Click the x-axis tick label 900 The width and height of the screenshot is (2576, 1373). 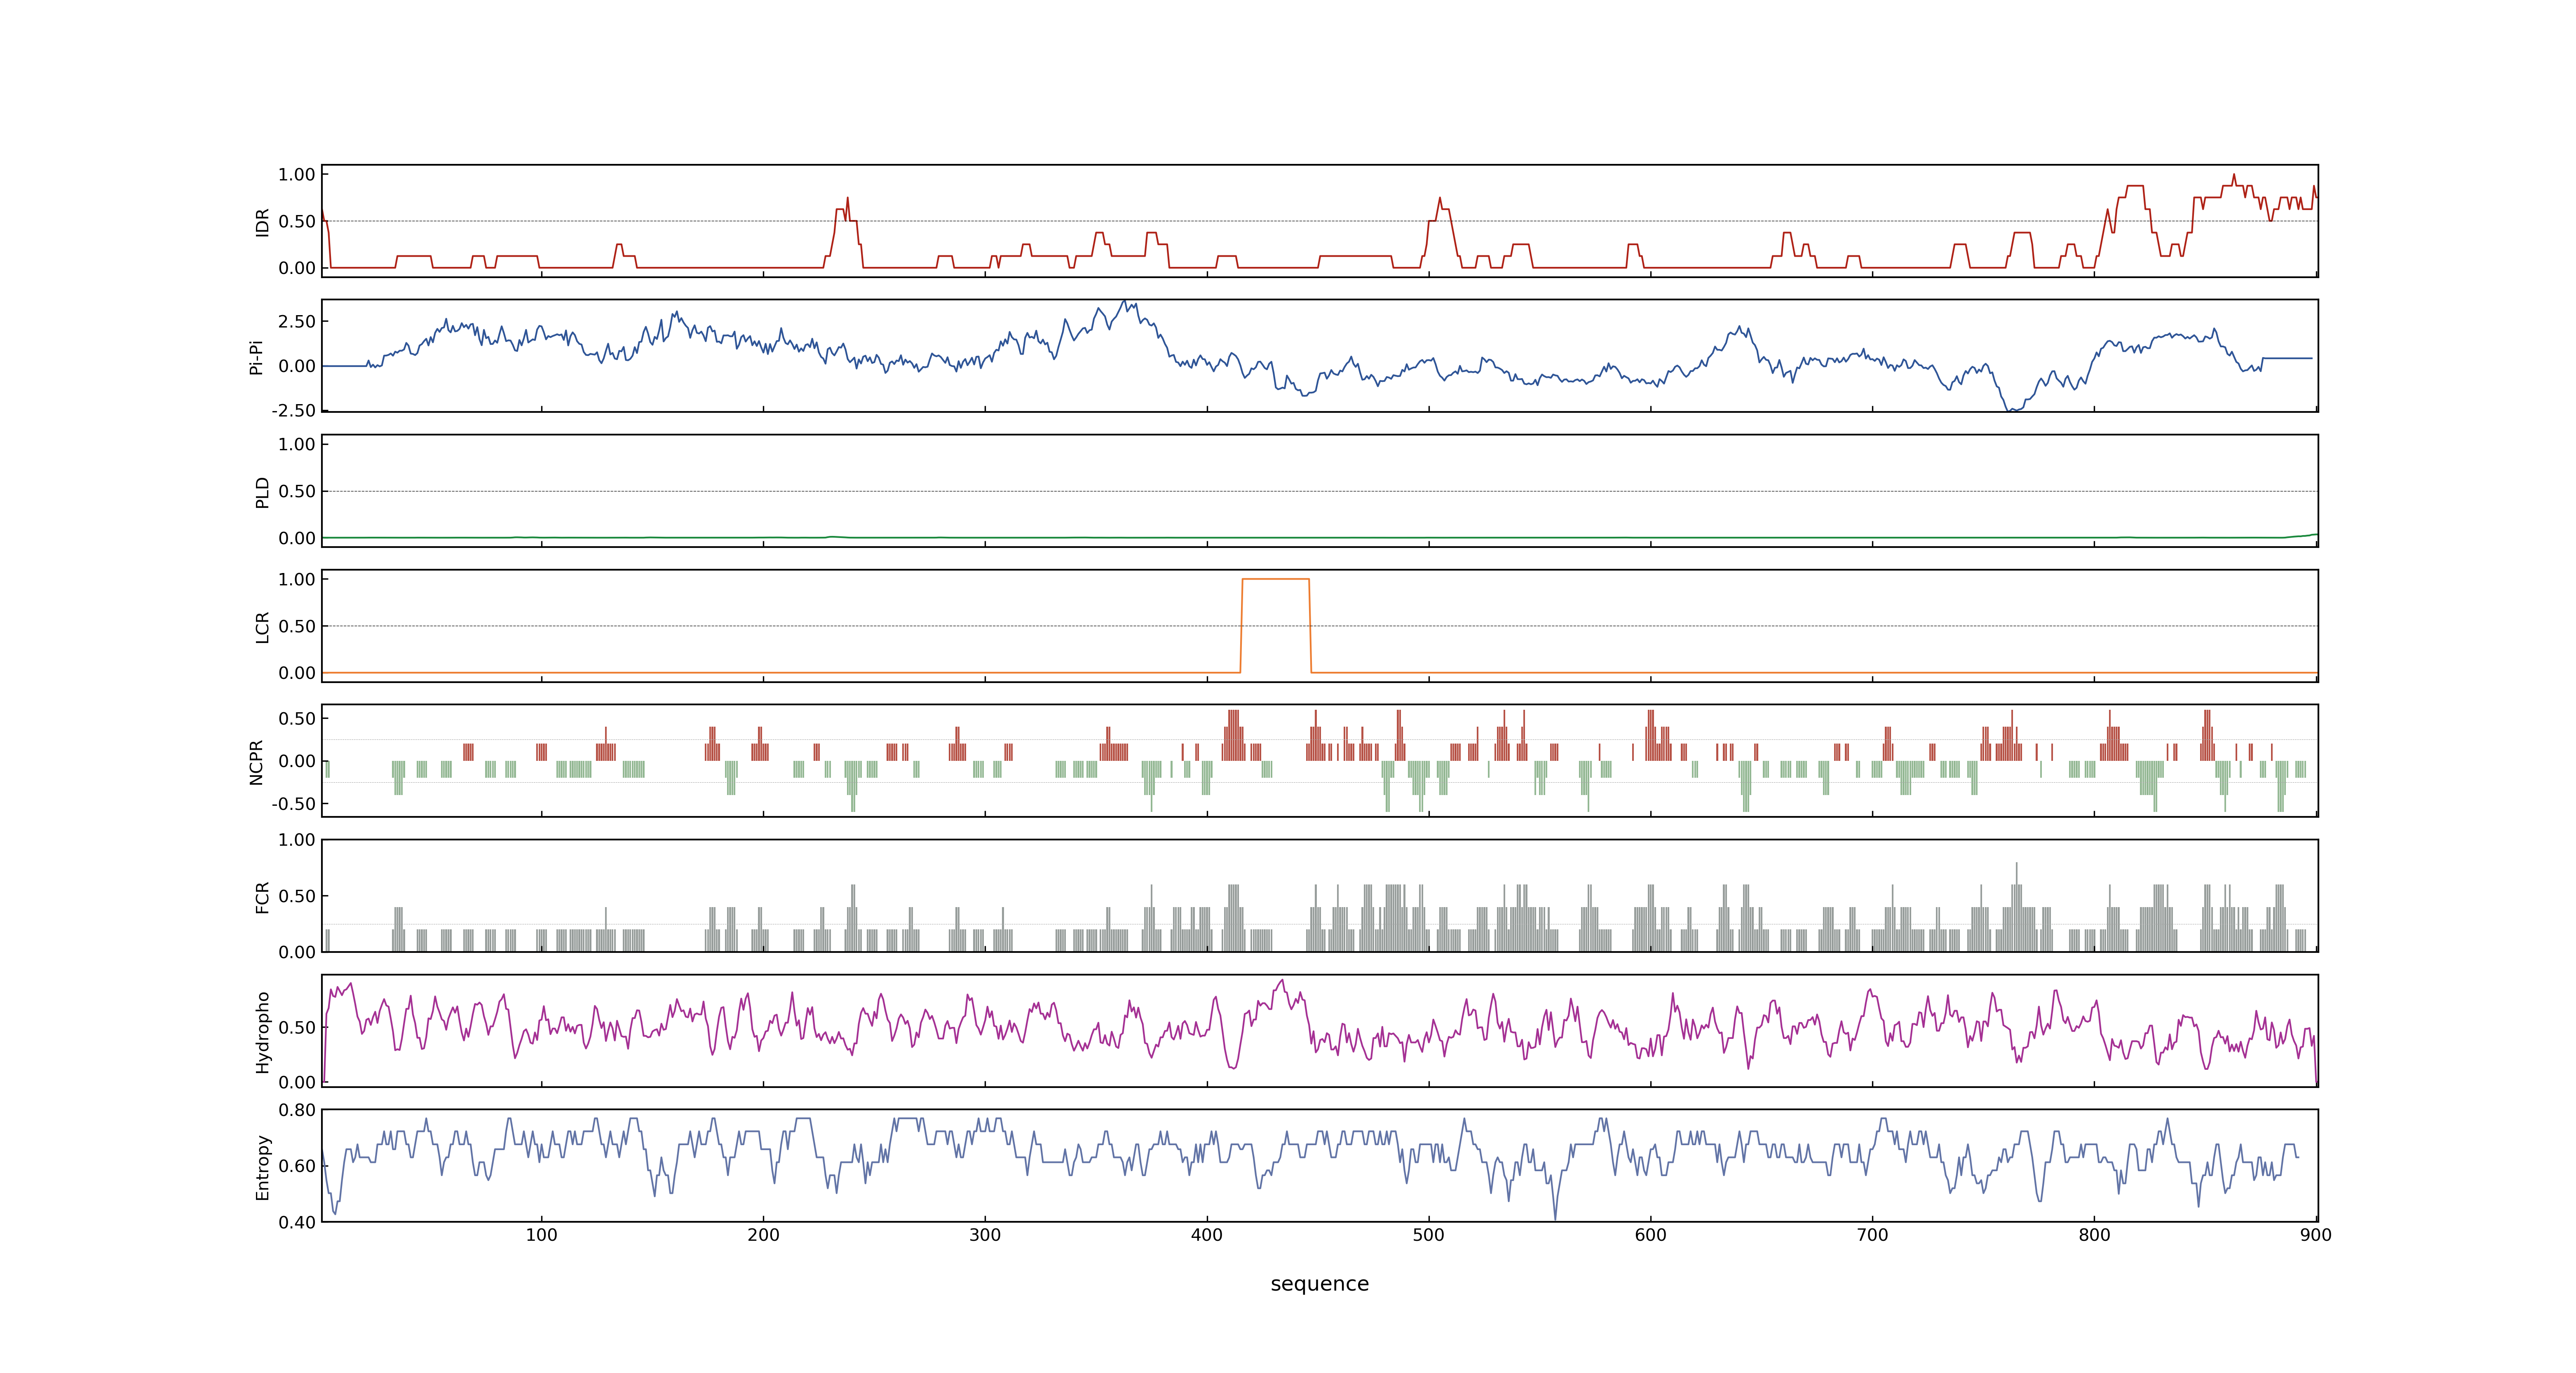(2316, 1235)
